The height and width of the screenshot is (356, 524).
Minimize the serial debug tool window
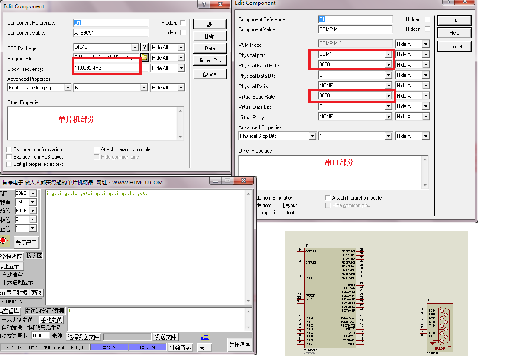click(x=215, y=181)
